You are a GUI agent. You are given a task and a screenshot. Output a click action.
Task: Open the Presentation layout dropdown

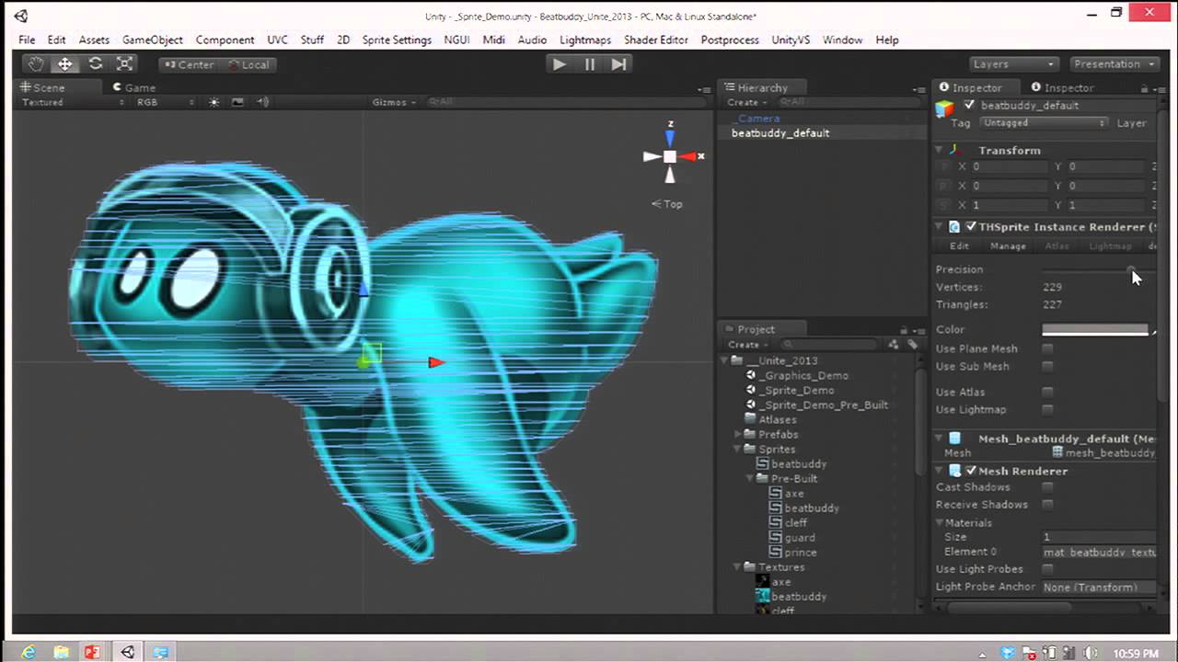1114,64
